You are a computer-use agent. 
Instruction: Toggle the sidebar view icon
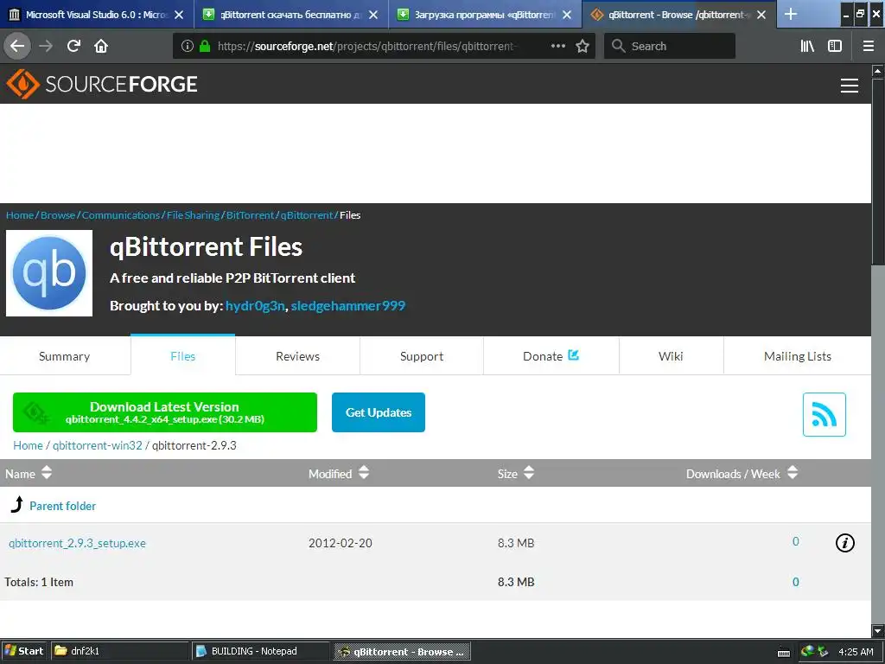[x=835, y=47]
